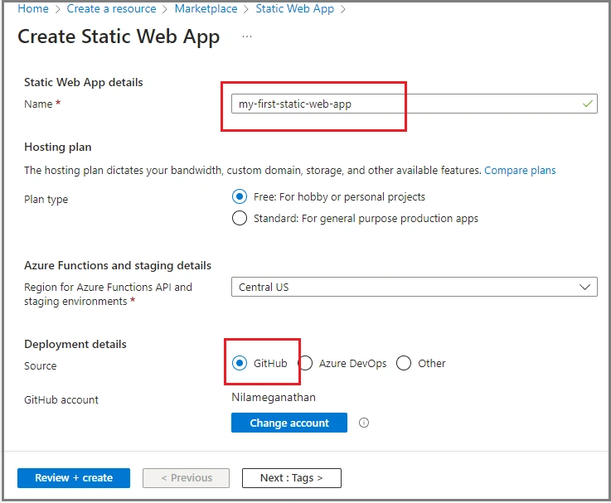Click the Change account button
This screenshot has width=611, height=503.
pyautogui.click(x=289, y=423)
